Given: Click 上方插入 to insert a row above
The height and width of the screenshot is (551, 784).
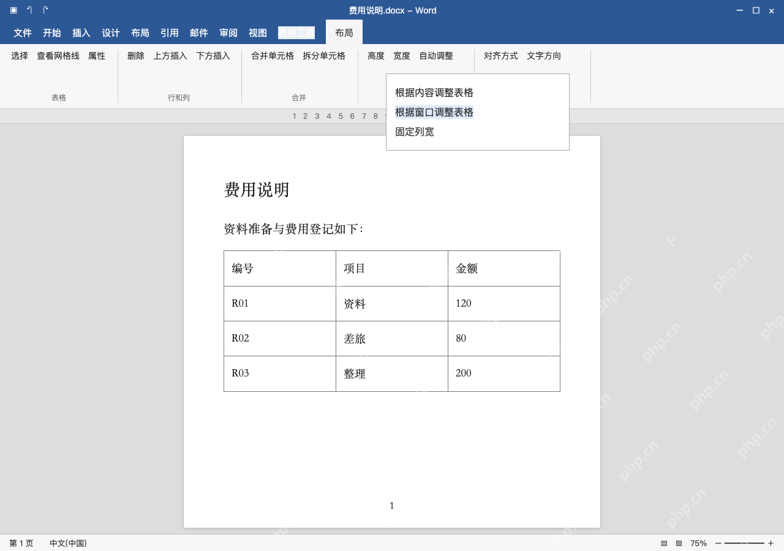Looking at the screenshot, I should point(170,56).
